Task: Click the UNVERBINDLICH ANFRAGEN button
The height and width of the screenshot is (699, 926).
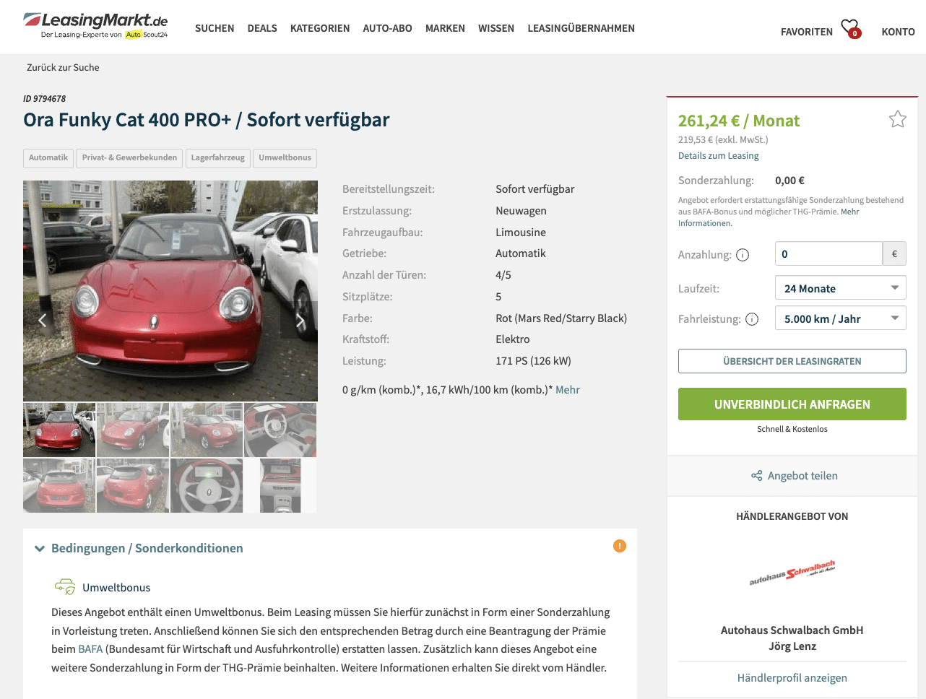Action: point(792,404)
